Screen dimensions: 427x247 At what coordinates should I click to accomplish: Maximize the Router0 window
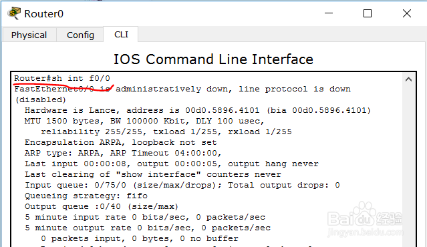[368, 13]
